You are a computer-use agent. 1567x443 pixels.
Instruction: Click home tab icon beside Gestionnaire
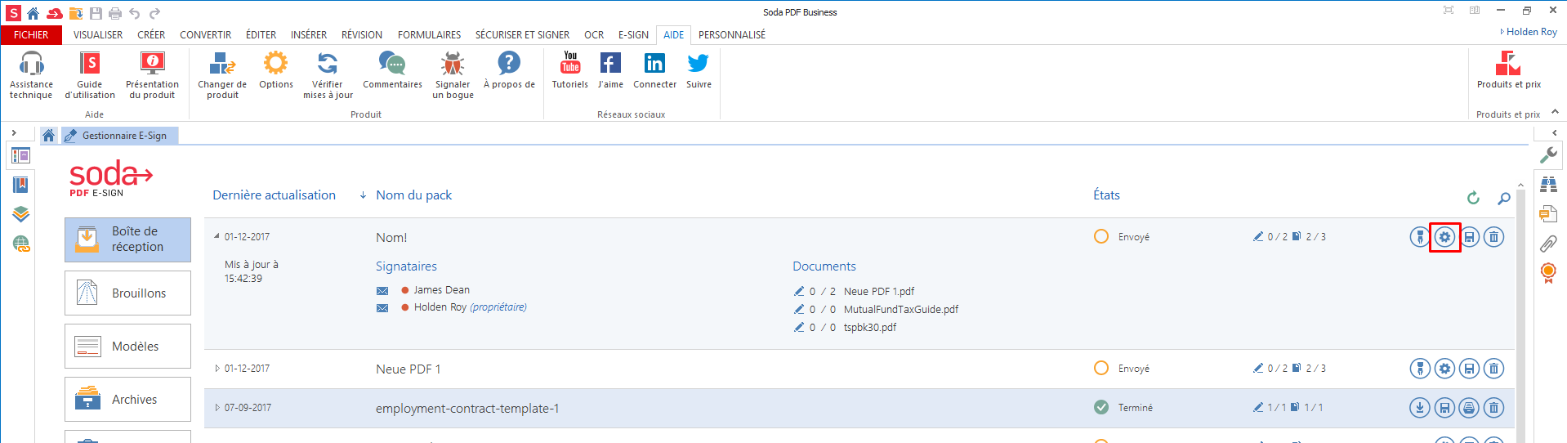pyautogui.click(x=49, y=136)
